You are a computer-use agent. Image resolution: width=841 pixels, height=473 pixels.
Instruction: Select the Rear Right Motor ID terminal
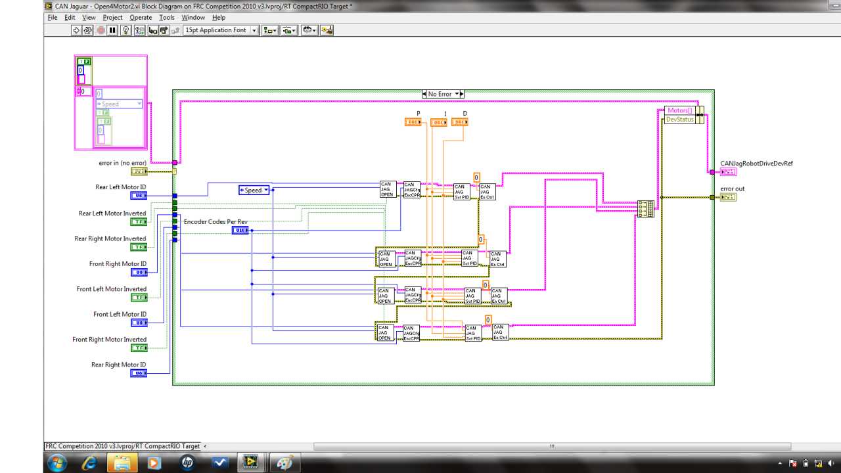pyautogui.click(x=139, y=373)
